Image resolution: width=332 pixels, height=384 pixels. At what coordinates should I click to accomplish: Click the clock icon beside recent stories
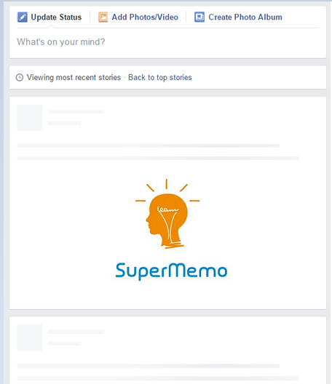[20, 77]
